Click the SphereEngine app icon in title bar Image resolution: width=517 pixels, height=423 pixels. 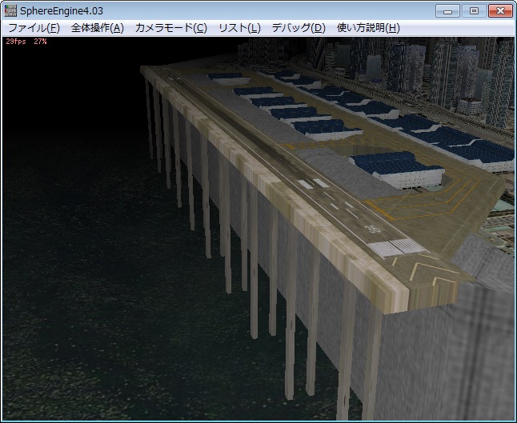click(x=10, y=11)
